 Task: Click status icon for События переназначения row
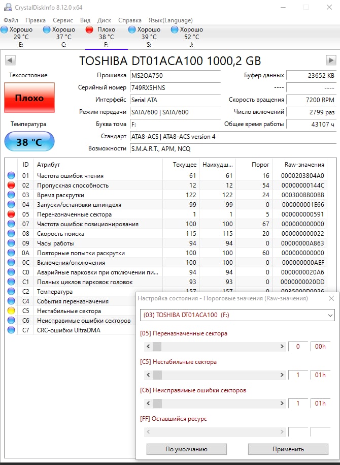click(x=11, y=301)
